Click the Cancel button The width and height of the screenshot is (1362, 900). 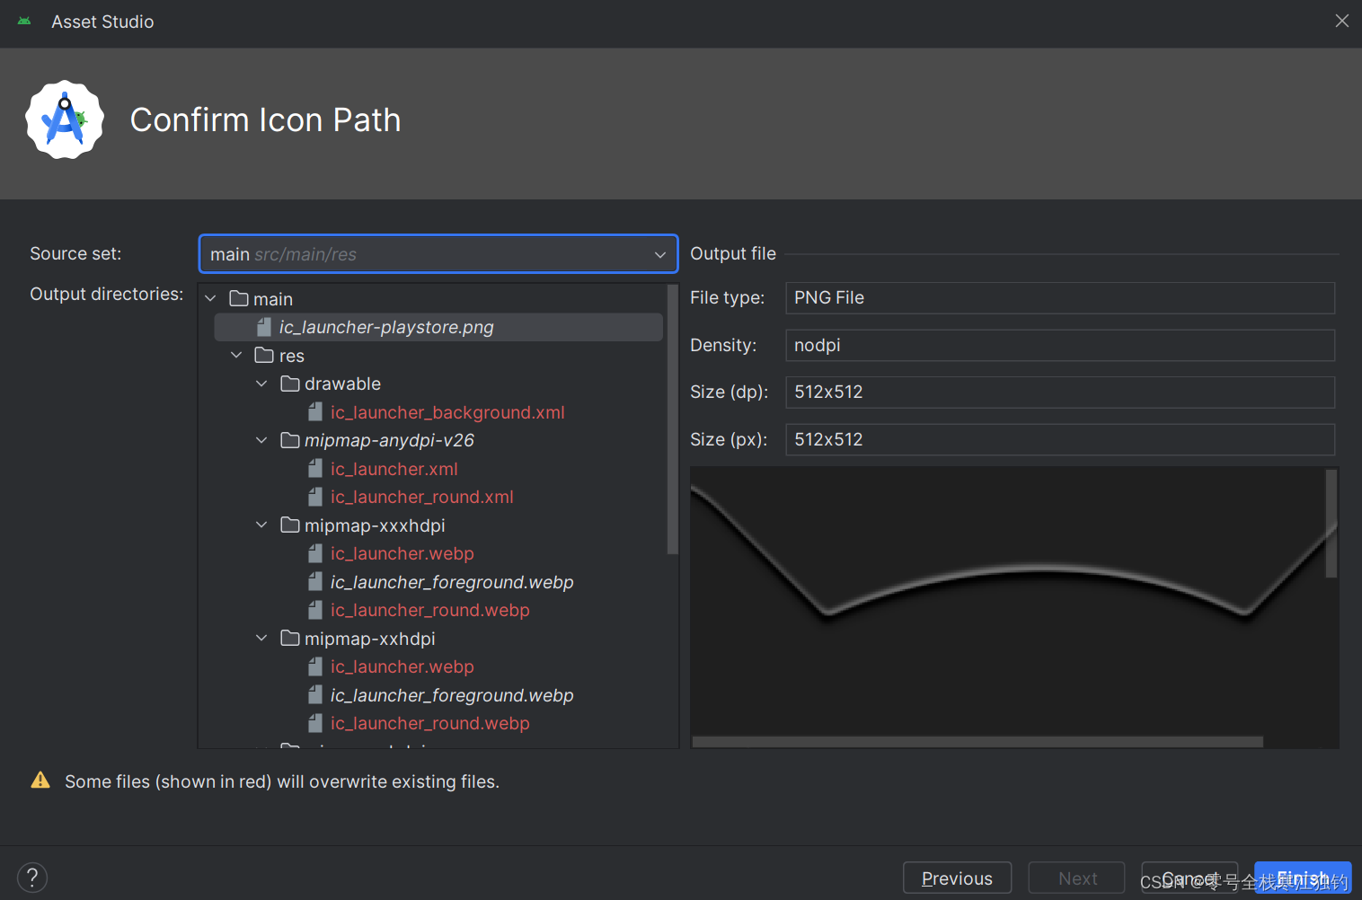tap(1190, 878)
